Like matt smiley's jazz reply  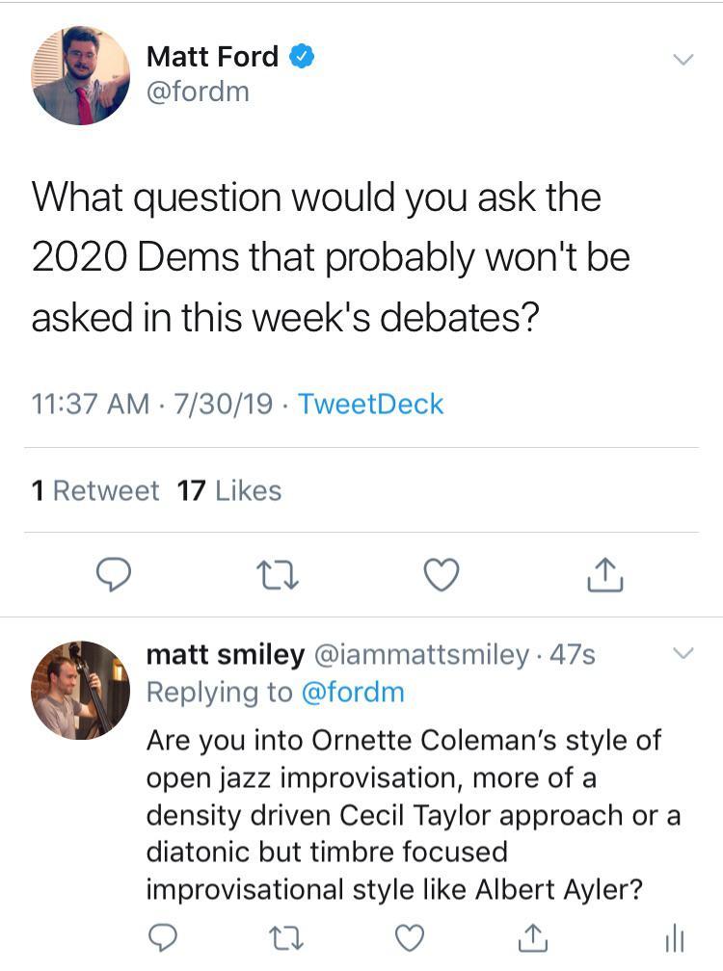point(410,937)
